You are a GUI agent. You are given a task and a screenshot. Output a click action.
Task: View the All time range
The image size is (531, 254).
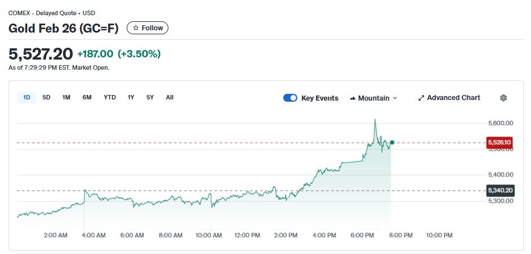click(x=169, y=97)
